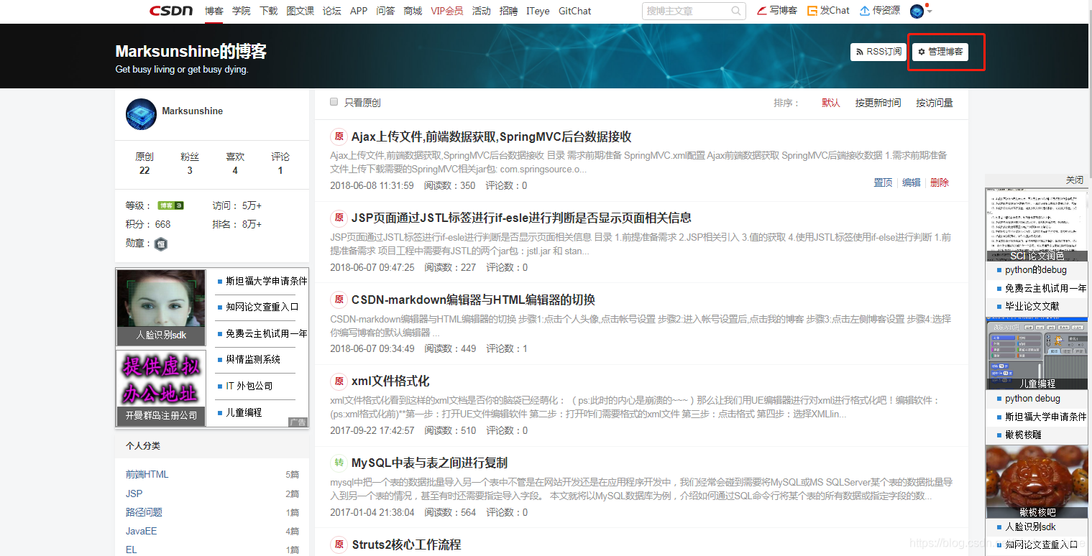Sort posts by 默认
This screenshot has width=1092, height=556.
[831, 103]
